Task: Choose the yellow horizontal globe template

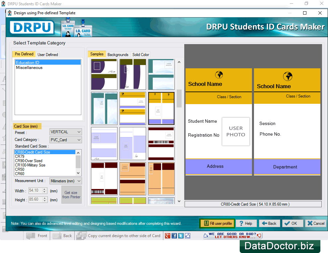Action: pos(132,108)
